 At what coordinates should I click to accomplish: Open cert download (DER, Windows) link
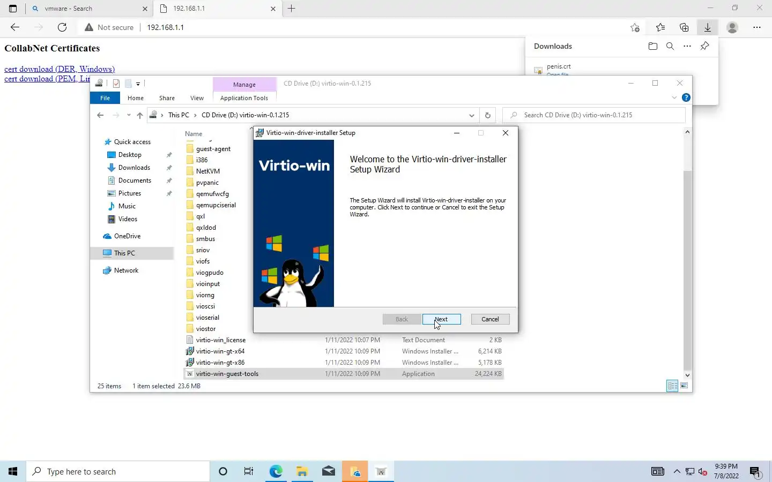click(60, 69)
